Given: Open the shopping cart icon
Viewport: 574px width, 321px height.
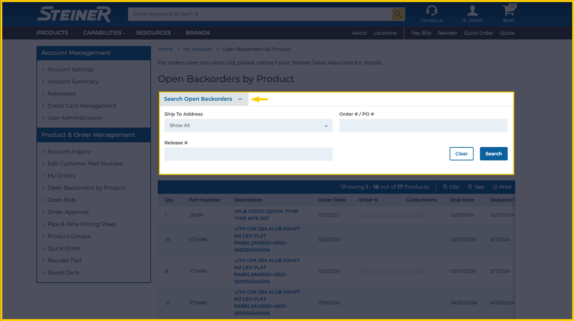Looking at the screenshot, I should 509,10.
